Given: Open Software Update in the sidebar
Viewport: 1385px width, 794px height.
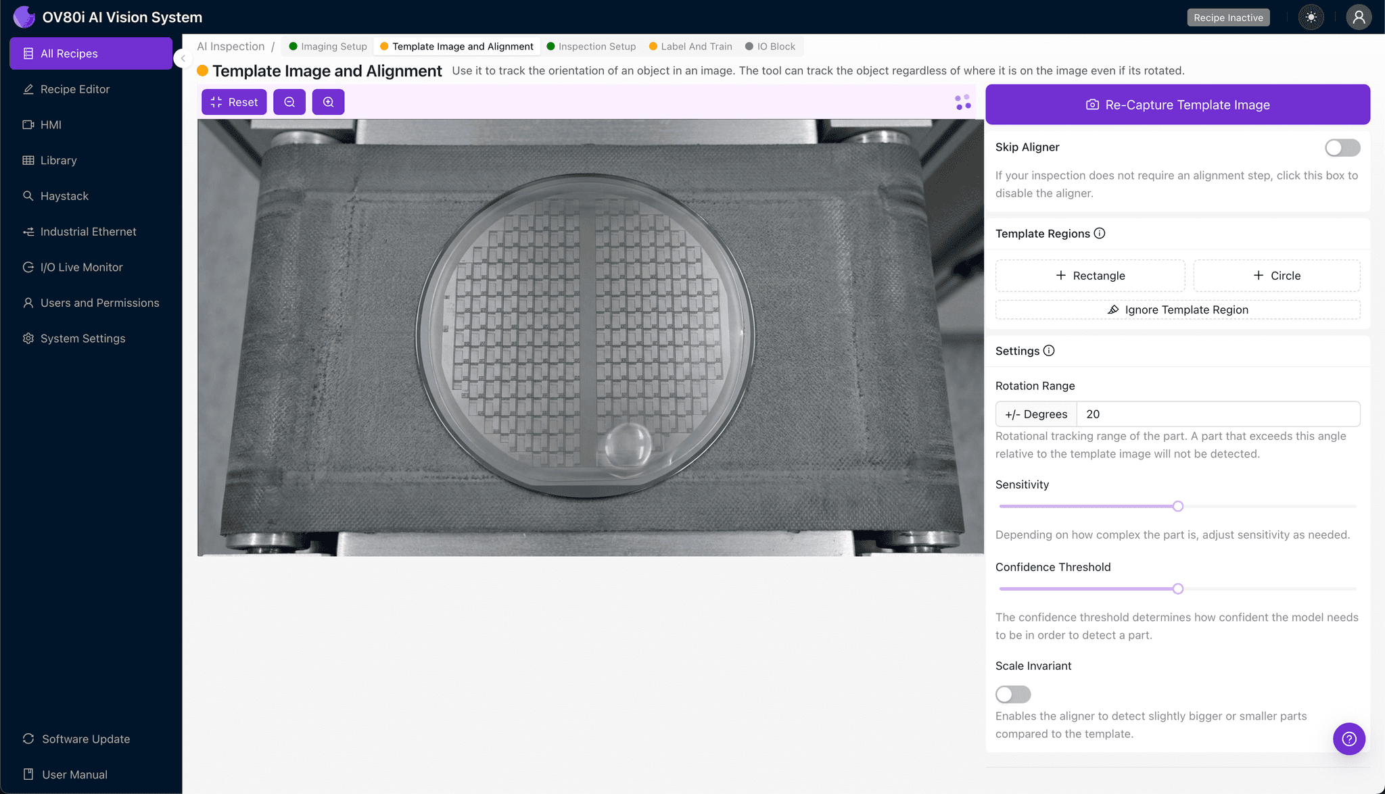Looking at the screenshot, I should tap(91, 739).
